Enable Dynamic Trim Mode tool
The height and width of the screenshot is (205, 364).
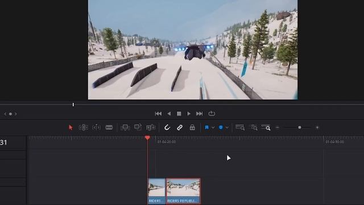96,128
